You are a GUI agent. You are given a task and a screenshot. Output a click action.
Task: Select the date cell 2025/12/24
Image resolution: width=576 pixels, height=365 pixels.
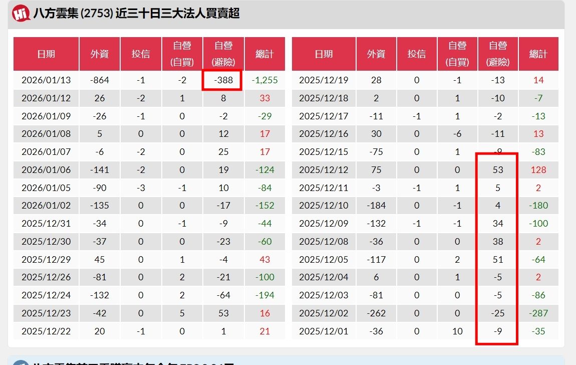click(46, 295)
